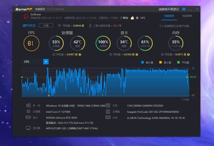
Task: Open the FPS chart metric dropdown arrow
Action: (46, 62)
